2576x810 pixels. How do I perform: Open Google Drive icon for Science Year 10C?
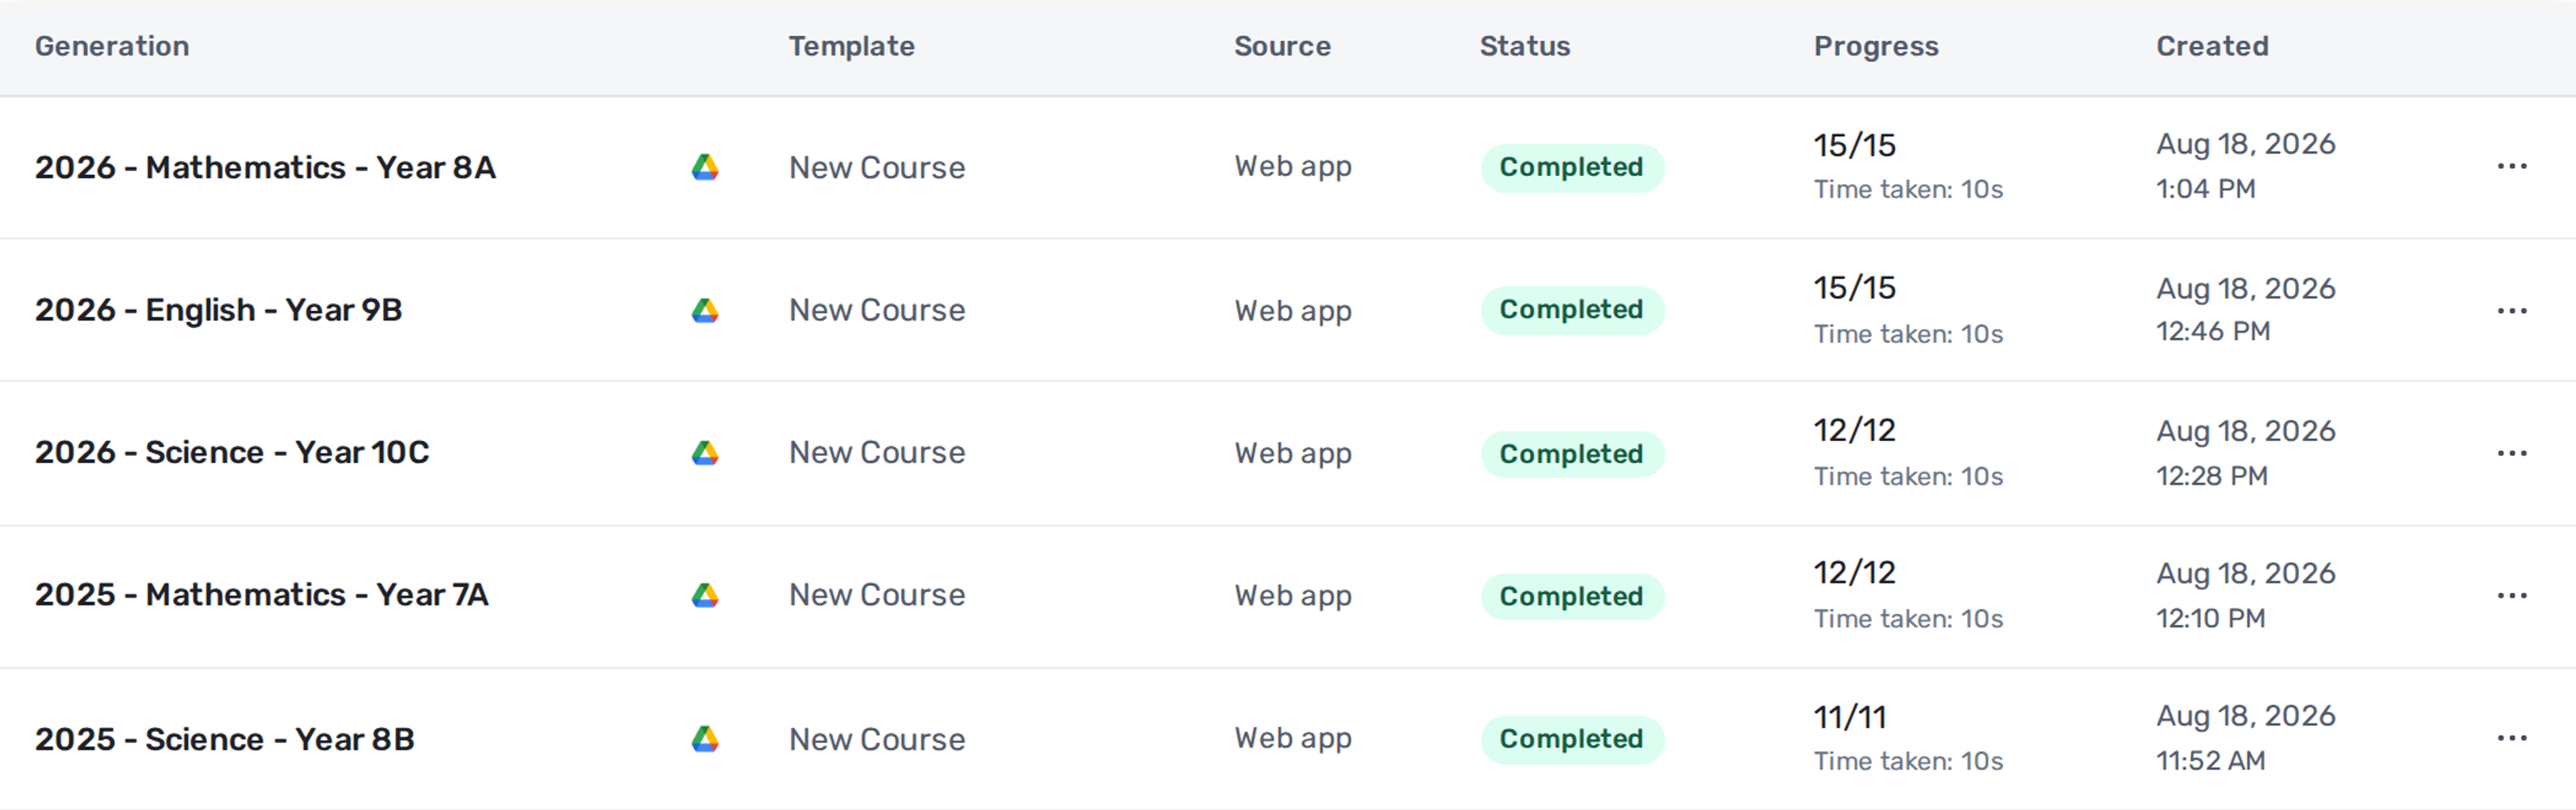click(705, 453)
